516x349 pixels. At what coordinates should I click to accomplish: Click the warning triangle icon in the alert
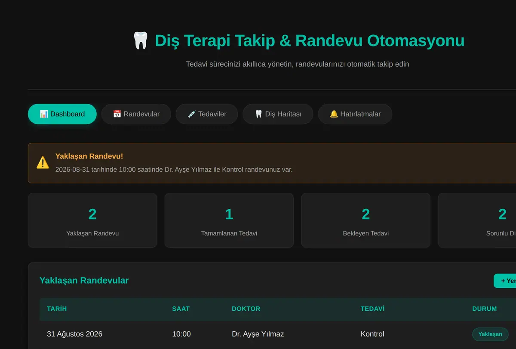(x=43, y=163)
